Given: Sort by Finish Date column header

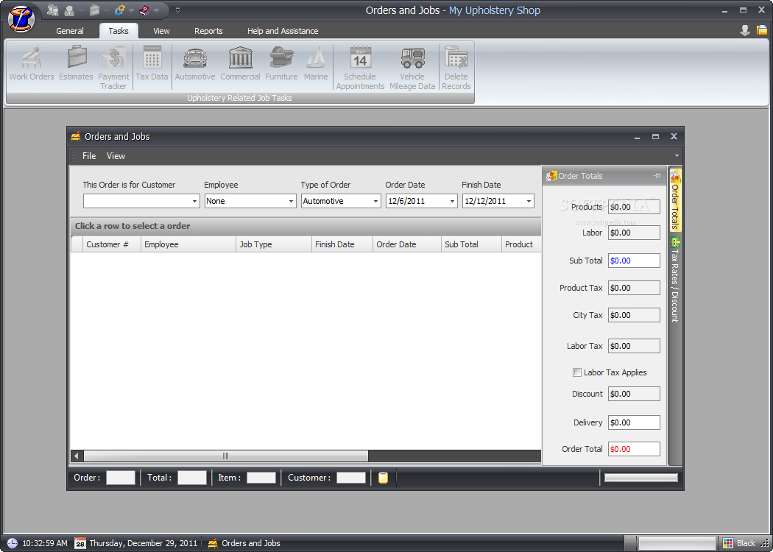Looking at the screenshot, I should (342, 244).
